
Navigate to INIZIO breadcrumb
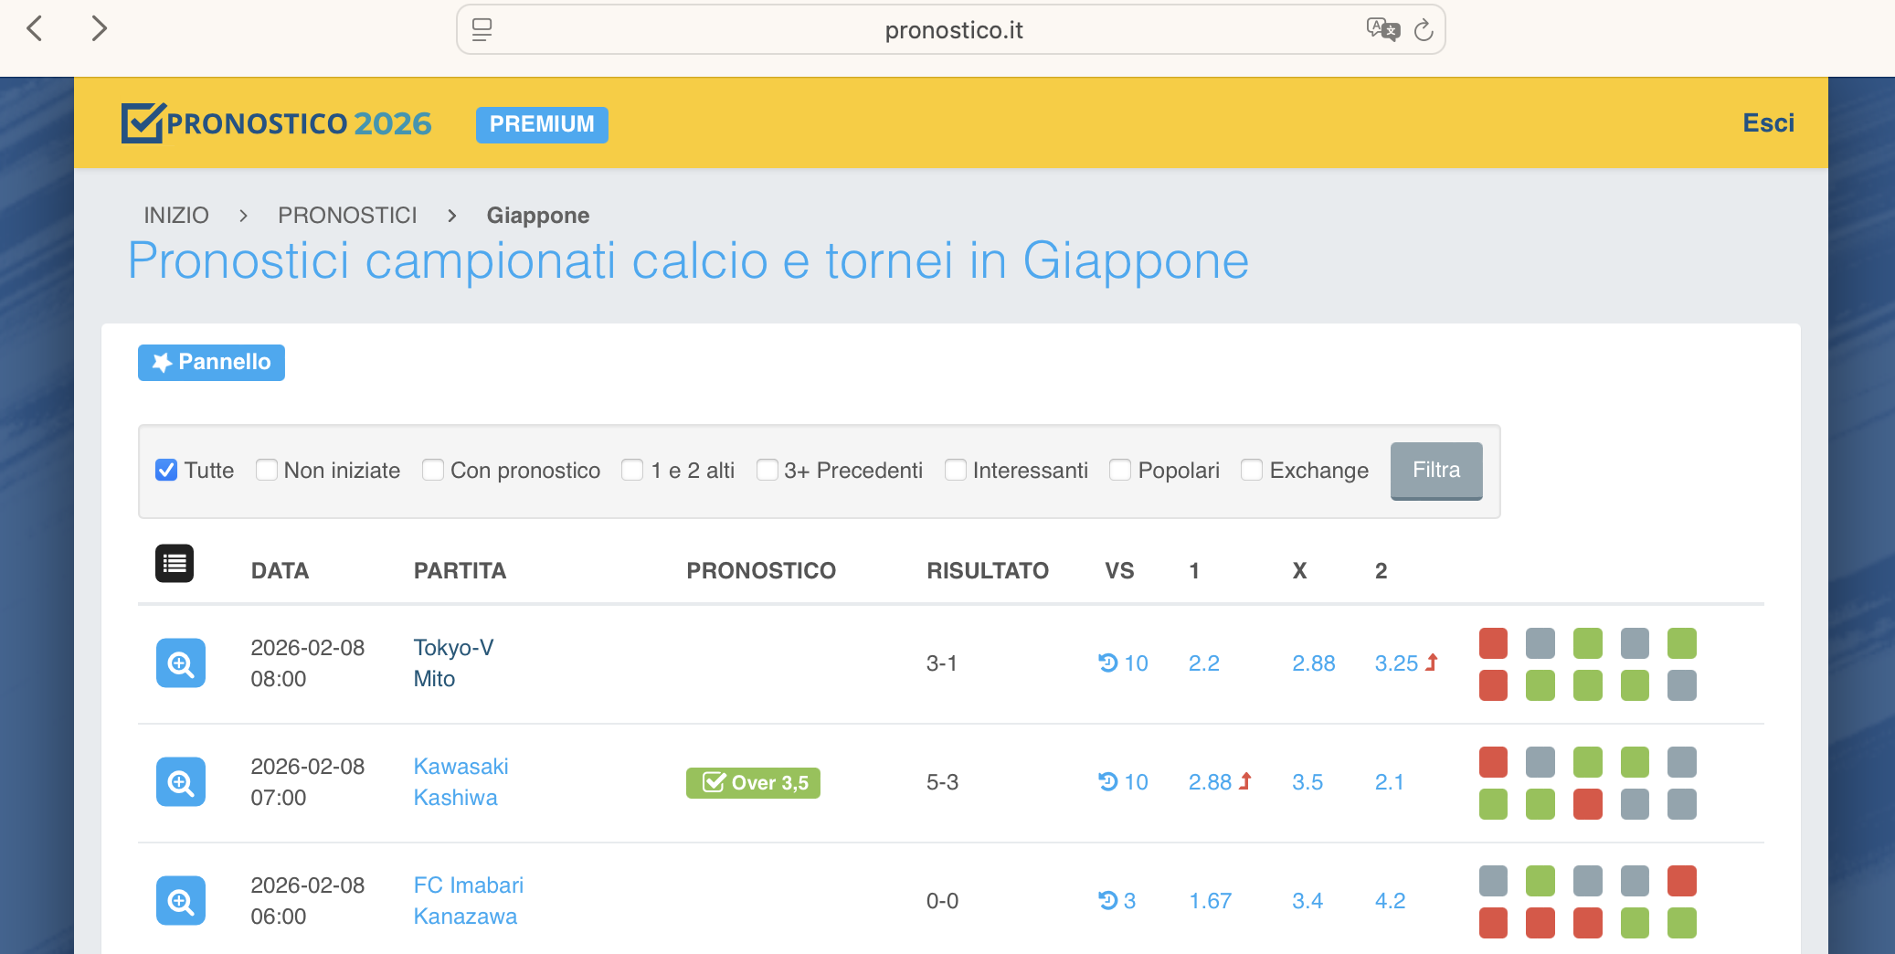[x=176, y=216]
